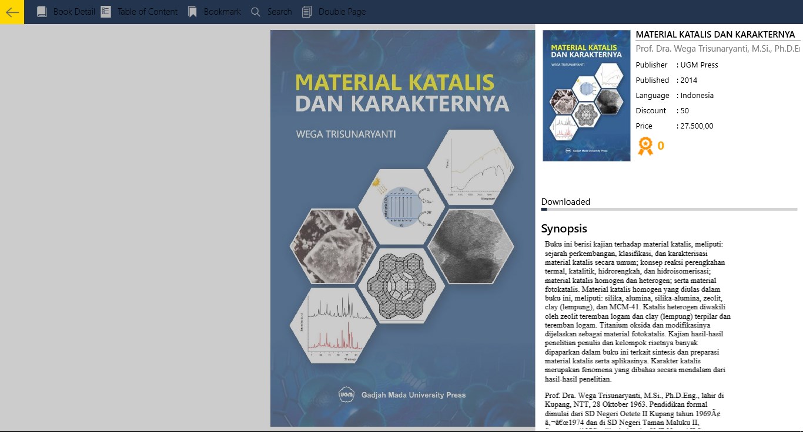Viewport: 803px width, 432px height.
Task: Click the Downloaded label
Action: (x=566, y=202)
